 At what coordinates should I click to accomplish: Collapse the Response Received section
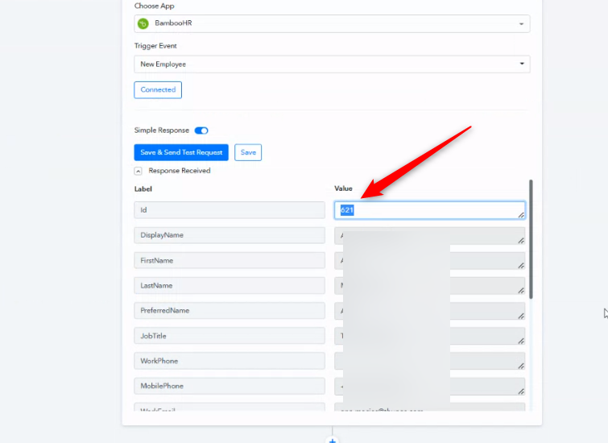[139, 171]
